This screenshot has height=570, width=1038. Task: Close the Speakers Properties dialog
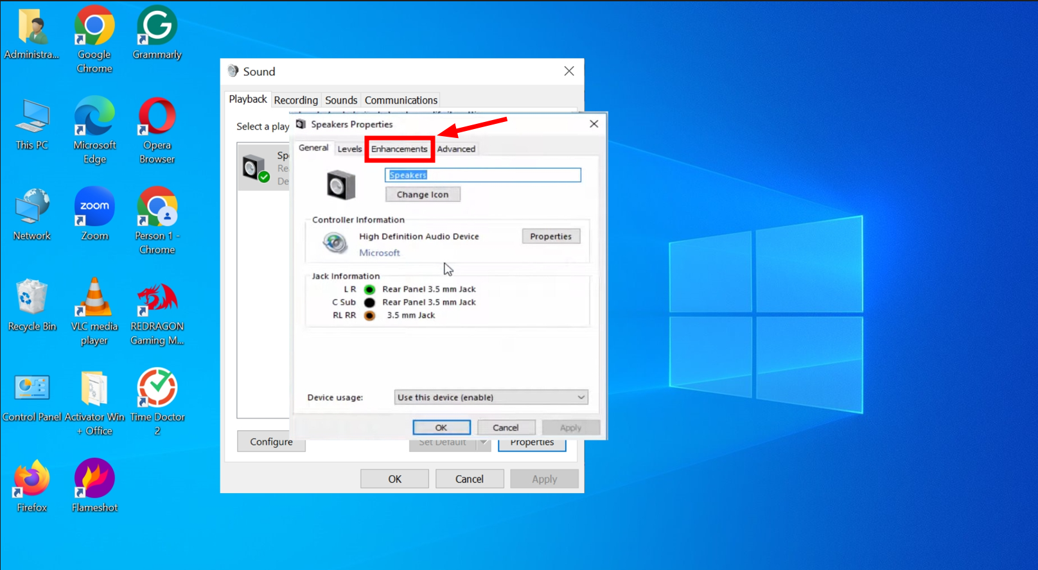point(594,124)
